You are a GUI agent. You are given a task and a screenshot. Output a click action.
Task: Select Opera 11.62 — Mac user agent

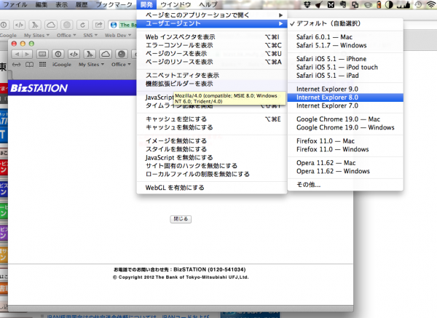coord(345,163)
